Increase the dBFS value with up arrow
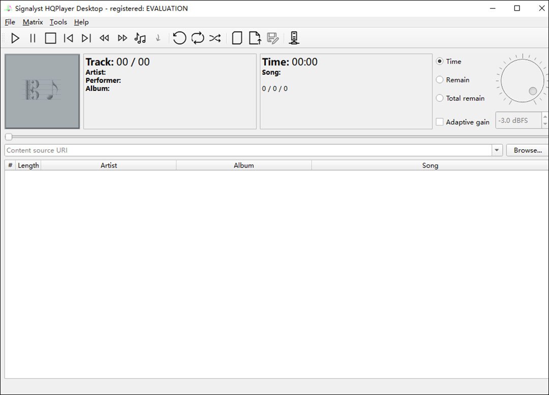This screenshot has width=549, height=395. click(545, 116)
